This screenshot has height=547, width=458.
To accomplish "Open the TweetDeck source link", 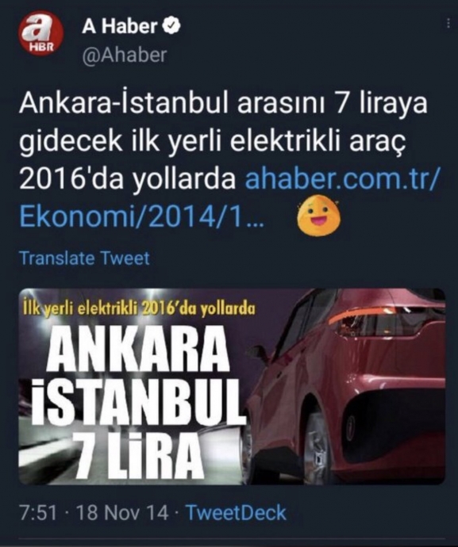I will click(x=236, y=513).
